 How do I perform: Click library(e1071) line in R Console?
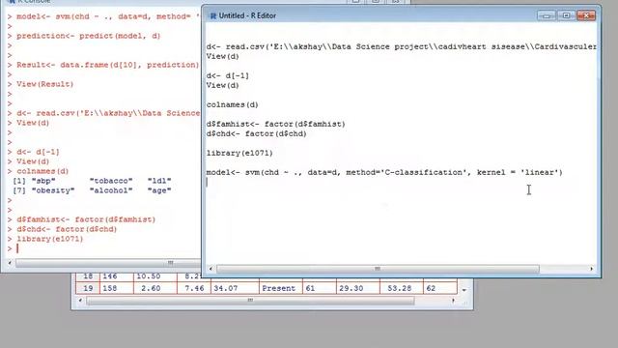click(49, 239)
